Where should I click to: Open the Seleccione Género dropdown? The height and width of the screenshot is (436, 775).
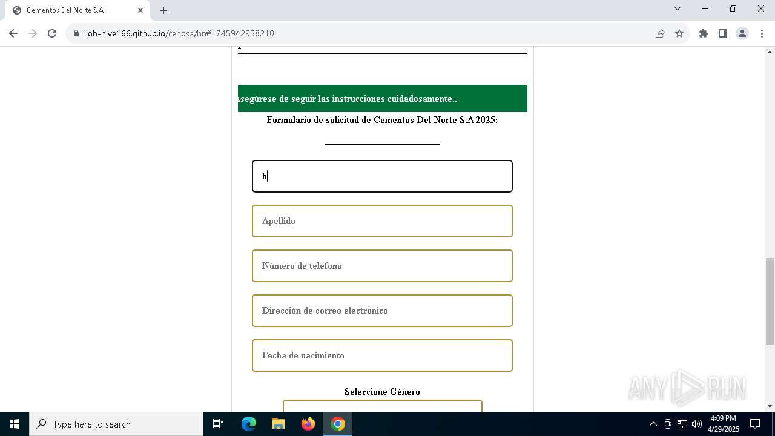coord(382,406)
